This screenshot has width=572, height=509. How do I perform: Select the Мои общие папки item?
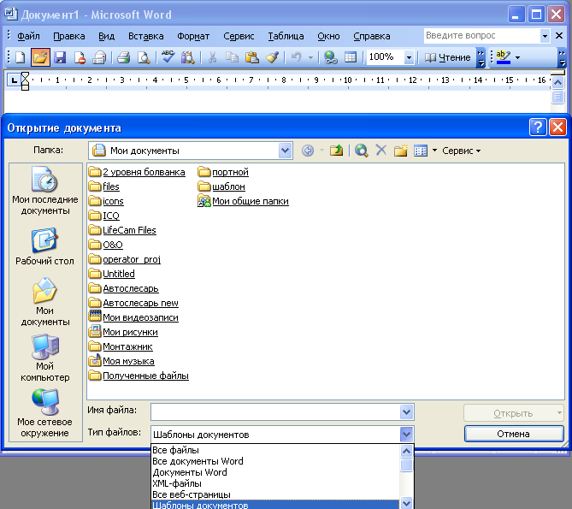click(244, 201)
